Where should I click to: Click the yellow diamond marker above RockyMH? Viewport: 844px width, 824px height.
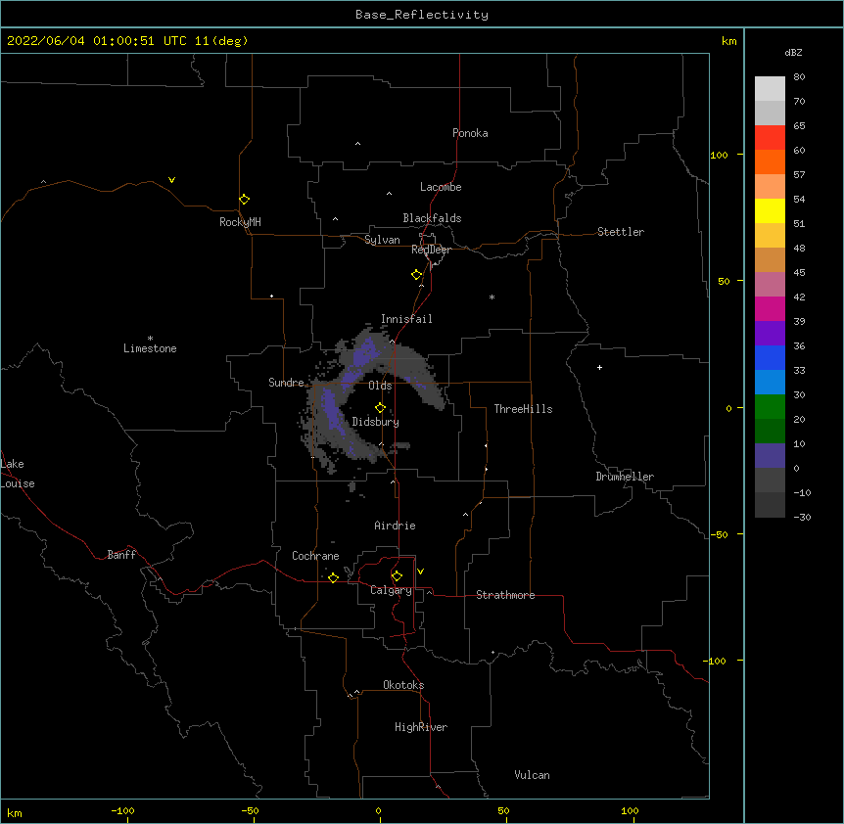pos(244,200)
